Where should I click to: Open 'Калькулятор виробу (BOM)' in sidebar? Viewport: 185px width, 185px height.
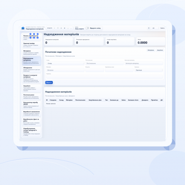click(x=32, y=105)
